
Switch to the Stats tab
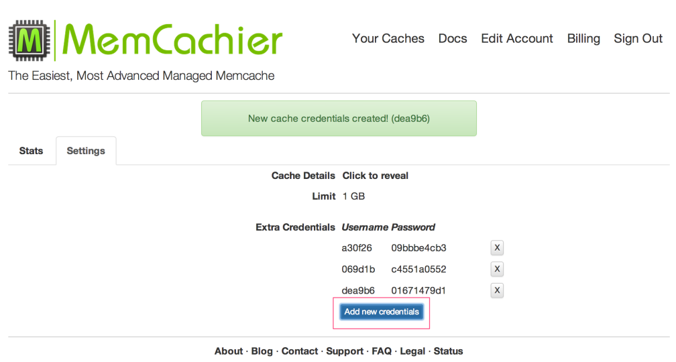(x=31, y=151)
